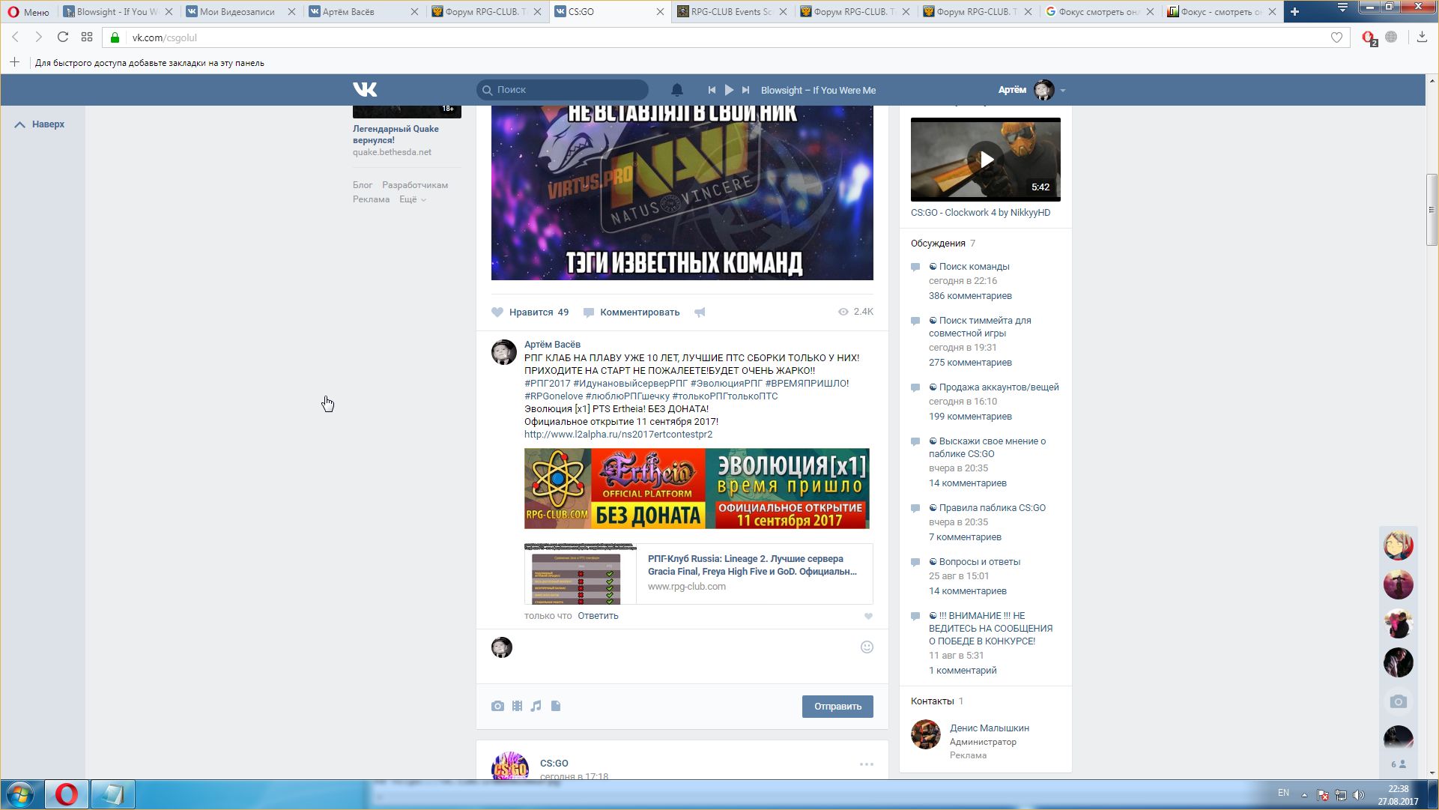Open the Блог footer link
Screen dimensions: 1439x810
click(363, 185)
